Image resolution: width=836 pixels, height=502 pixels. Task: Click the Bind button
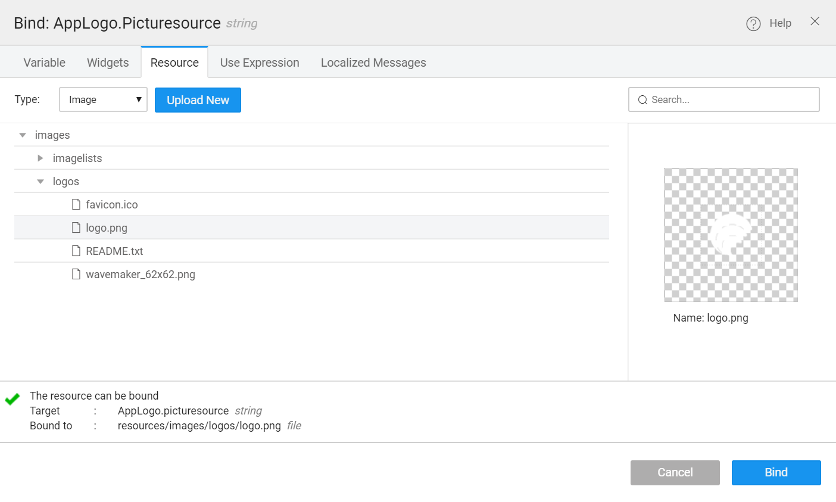point(776,472)
